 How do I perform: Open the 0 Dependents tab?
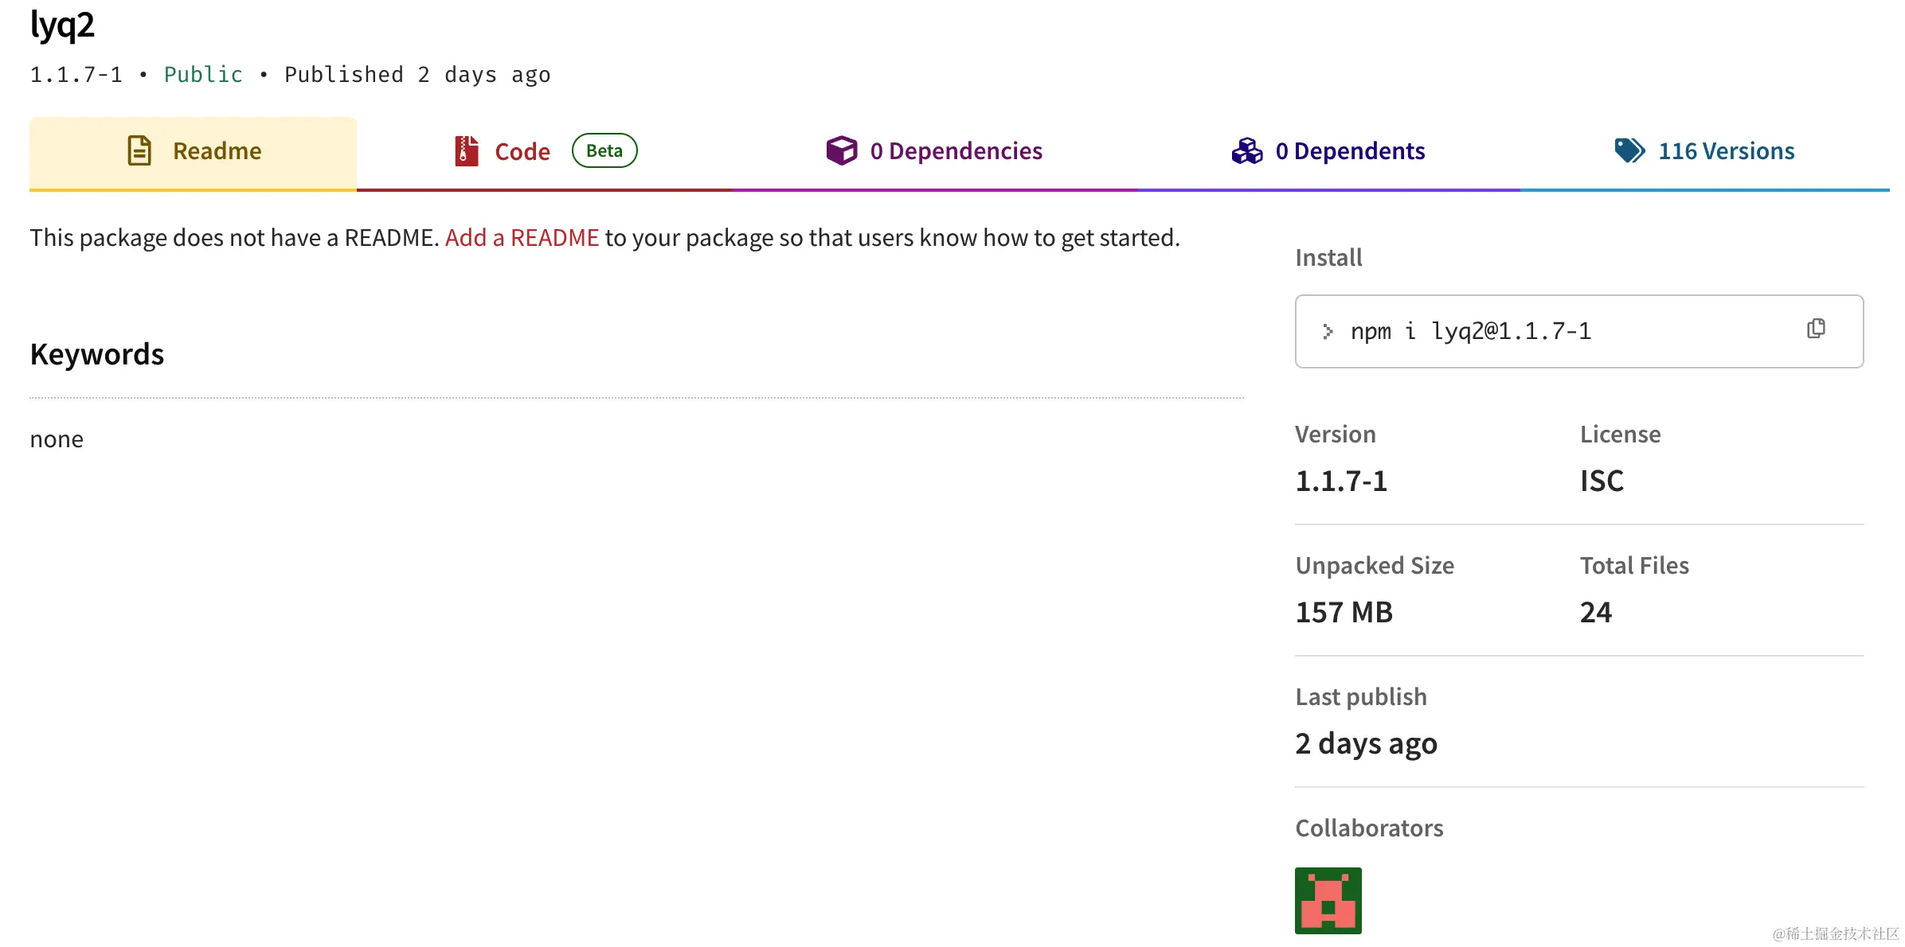tap(1350, 151)
